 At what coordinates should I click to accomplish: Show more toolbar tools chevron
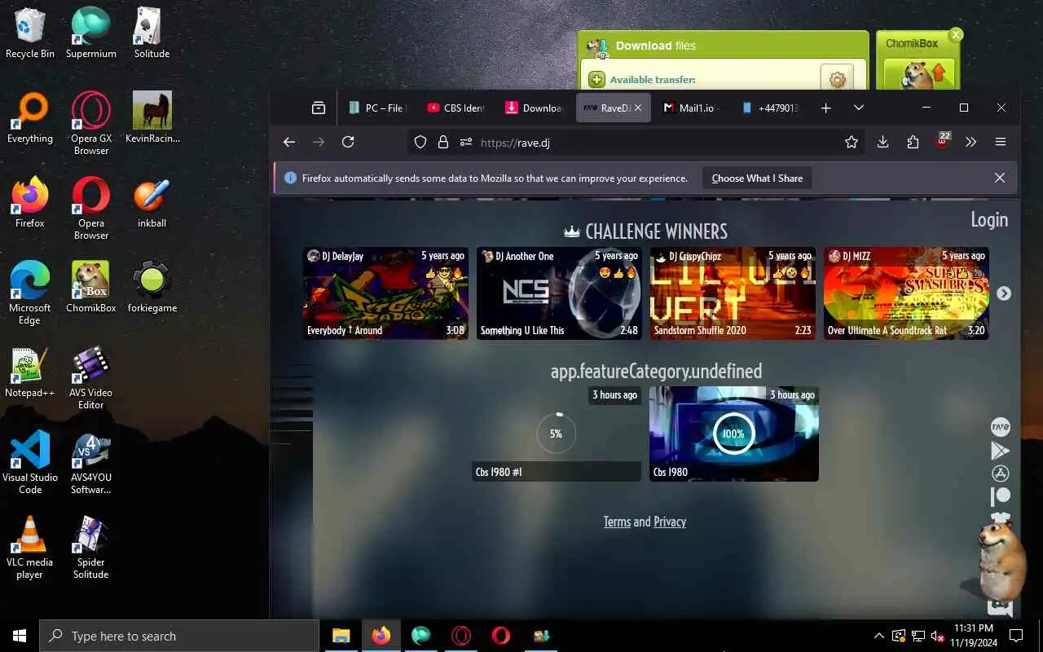(970, 142)
